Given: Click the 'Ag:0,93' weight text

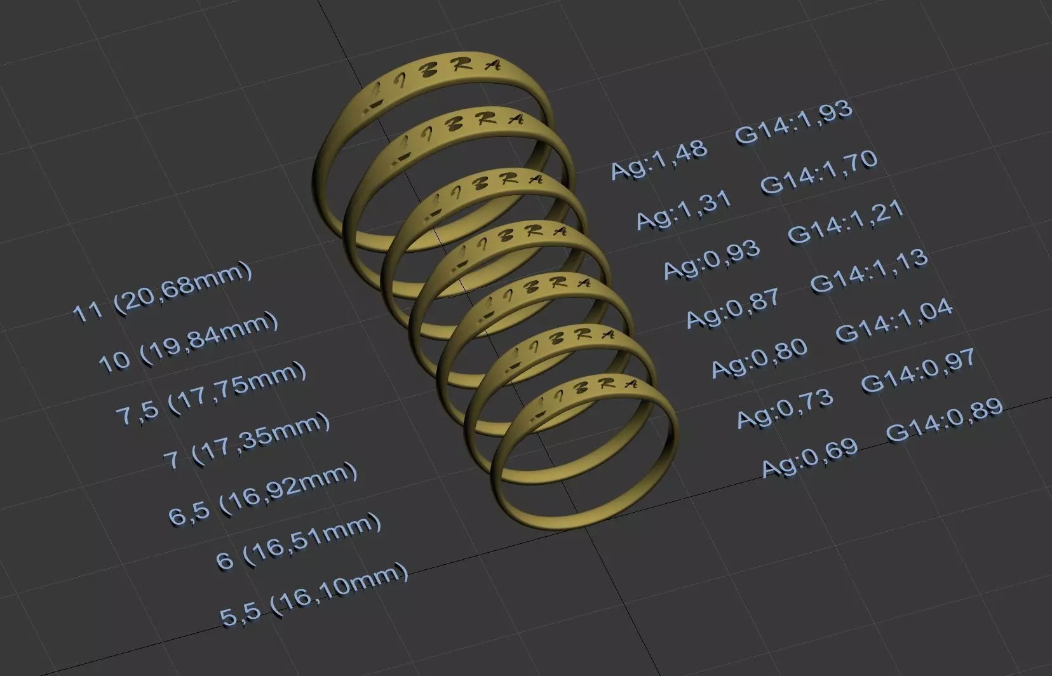Looking at the screenshot, I should point(712,259).
